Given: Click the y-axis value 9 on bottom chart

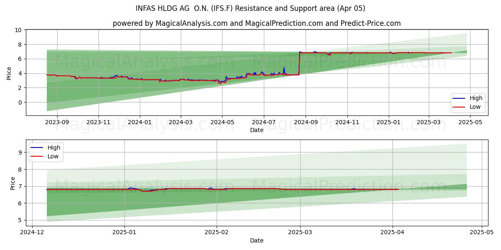Looking at the screenshot, I should pos(20,152).
